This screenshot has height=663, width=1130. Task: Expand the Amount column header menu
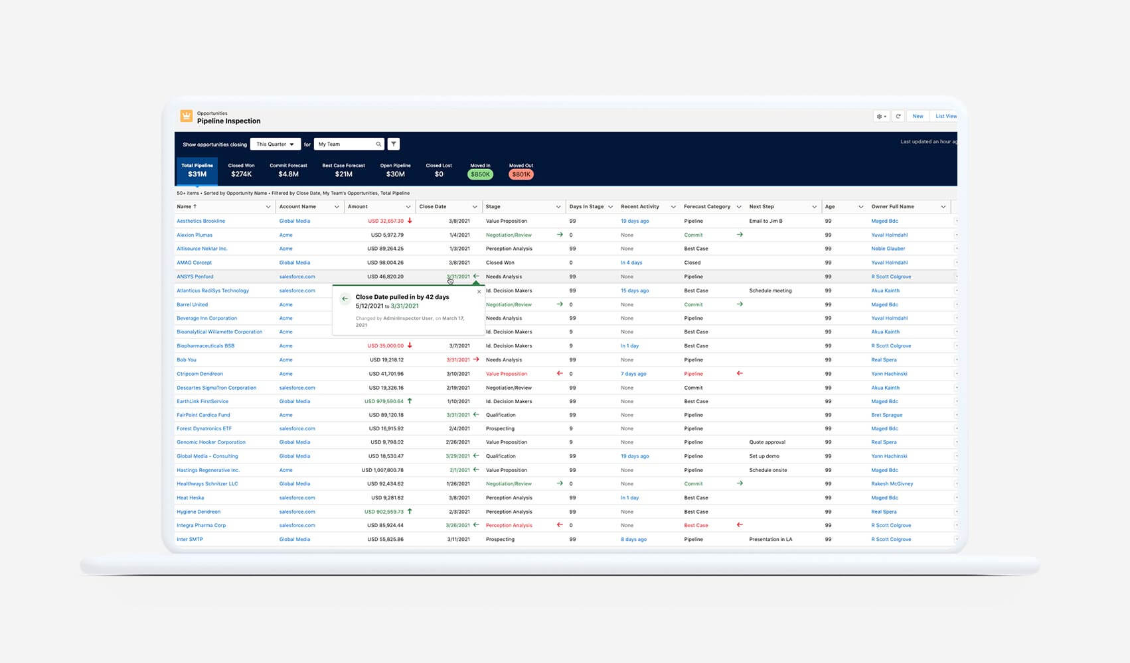click(x=408, y=207)
